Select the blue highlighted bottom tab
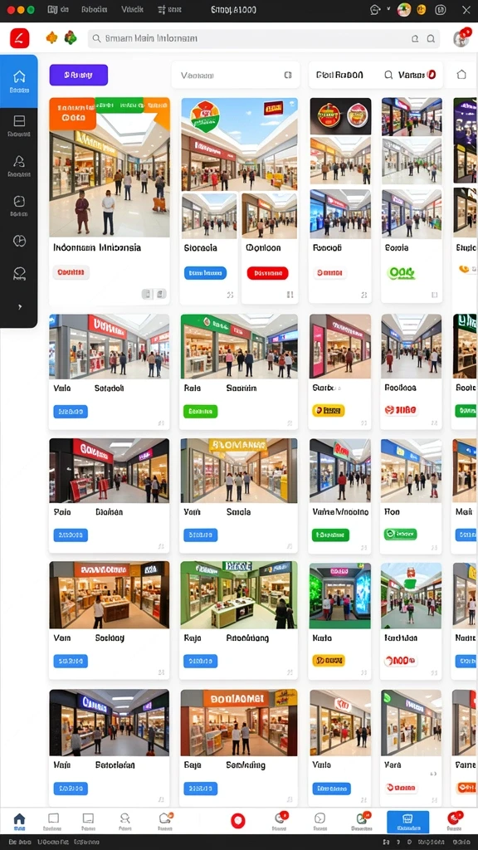This screenshot has width=478, height=850. 407,822
